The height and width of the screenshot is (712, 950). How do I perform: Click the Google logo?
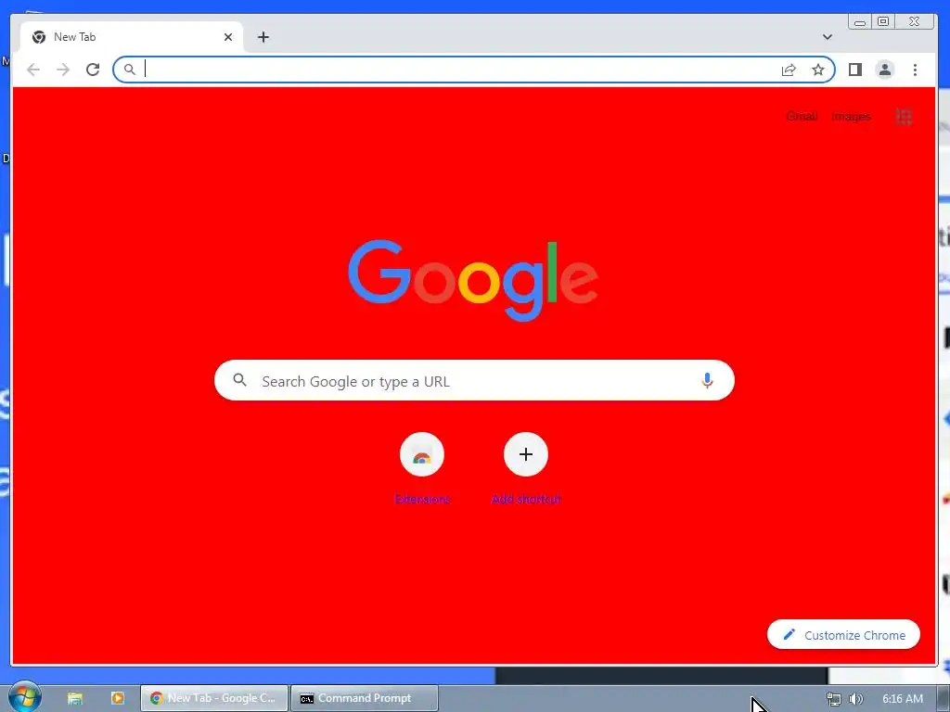[473, 280]
